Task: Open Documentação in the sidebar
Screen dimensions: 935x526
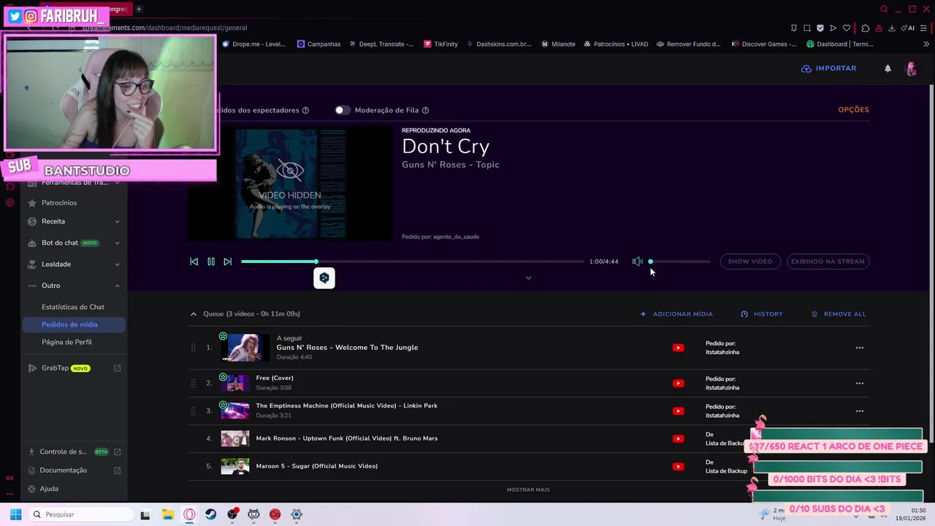Action: point(64,470)
